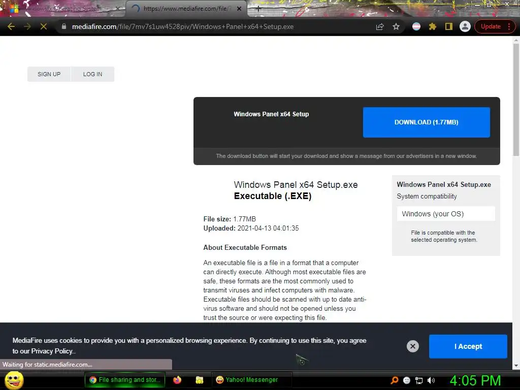This screenshot has height=390, width=520.
Task: Click the SIGN UP button
Action: [49, 74]
